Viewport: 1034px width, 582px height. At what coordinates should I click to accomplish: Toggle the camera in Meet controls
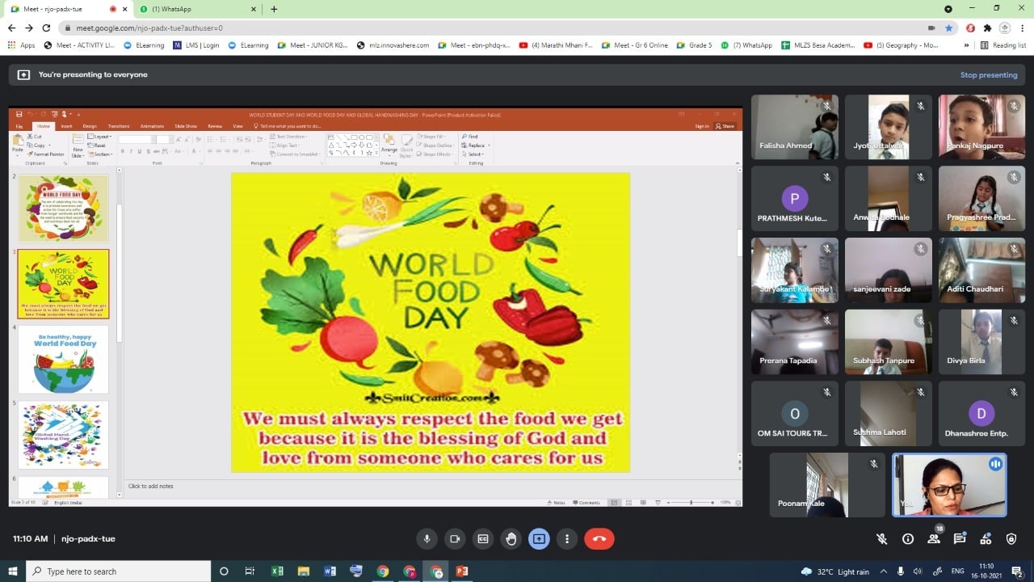click(x=455, y=538)
